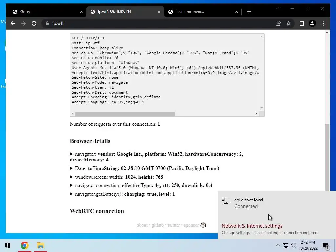336x252 pixels.
Task: Click the WebRTC connection heading
Action: tap(97, 211)
